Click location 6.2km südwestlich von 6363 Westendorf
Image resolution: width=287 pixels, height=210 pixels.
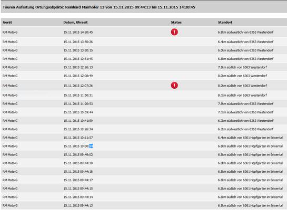click(x=245, y=129)
